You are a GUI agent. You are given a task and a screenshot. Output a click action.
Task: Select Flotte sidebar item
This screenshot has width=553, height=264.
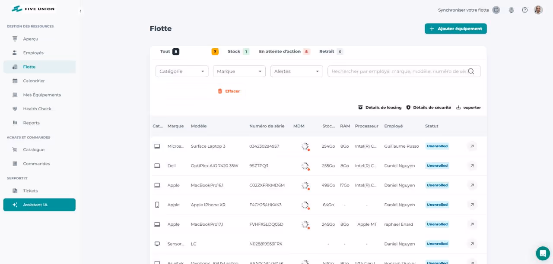[x=39, y=67]
